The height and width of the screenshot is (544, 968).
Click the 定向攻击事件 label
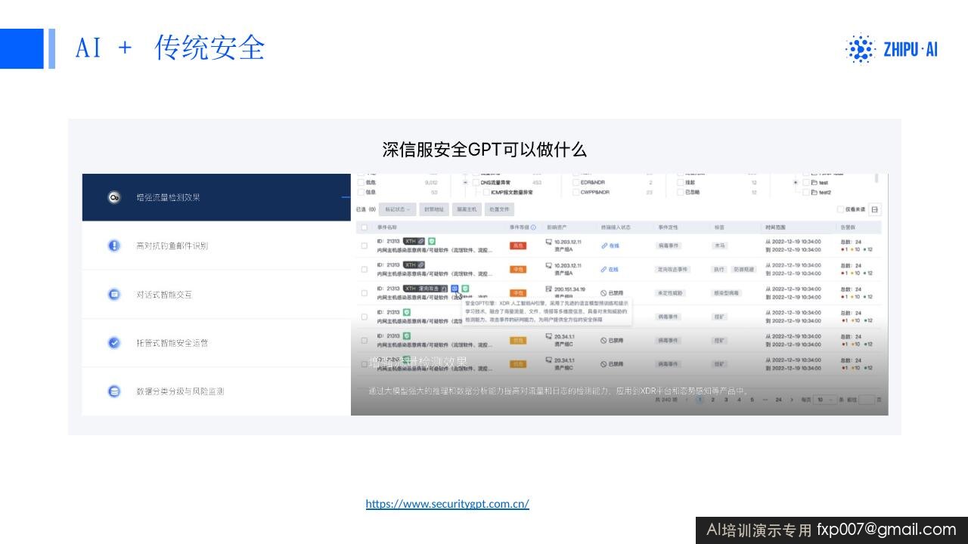coord(673,269)
